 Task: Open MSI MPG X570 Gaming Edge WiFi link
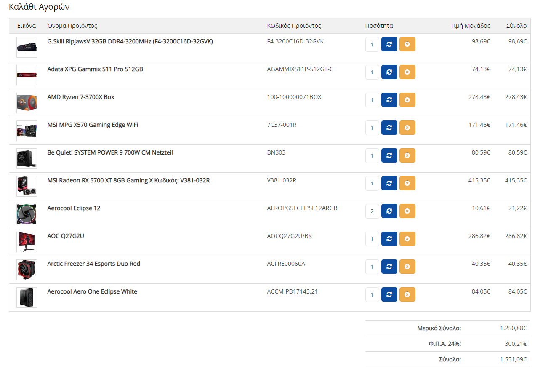[x=93, y=125]
